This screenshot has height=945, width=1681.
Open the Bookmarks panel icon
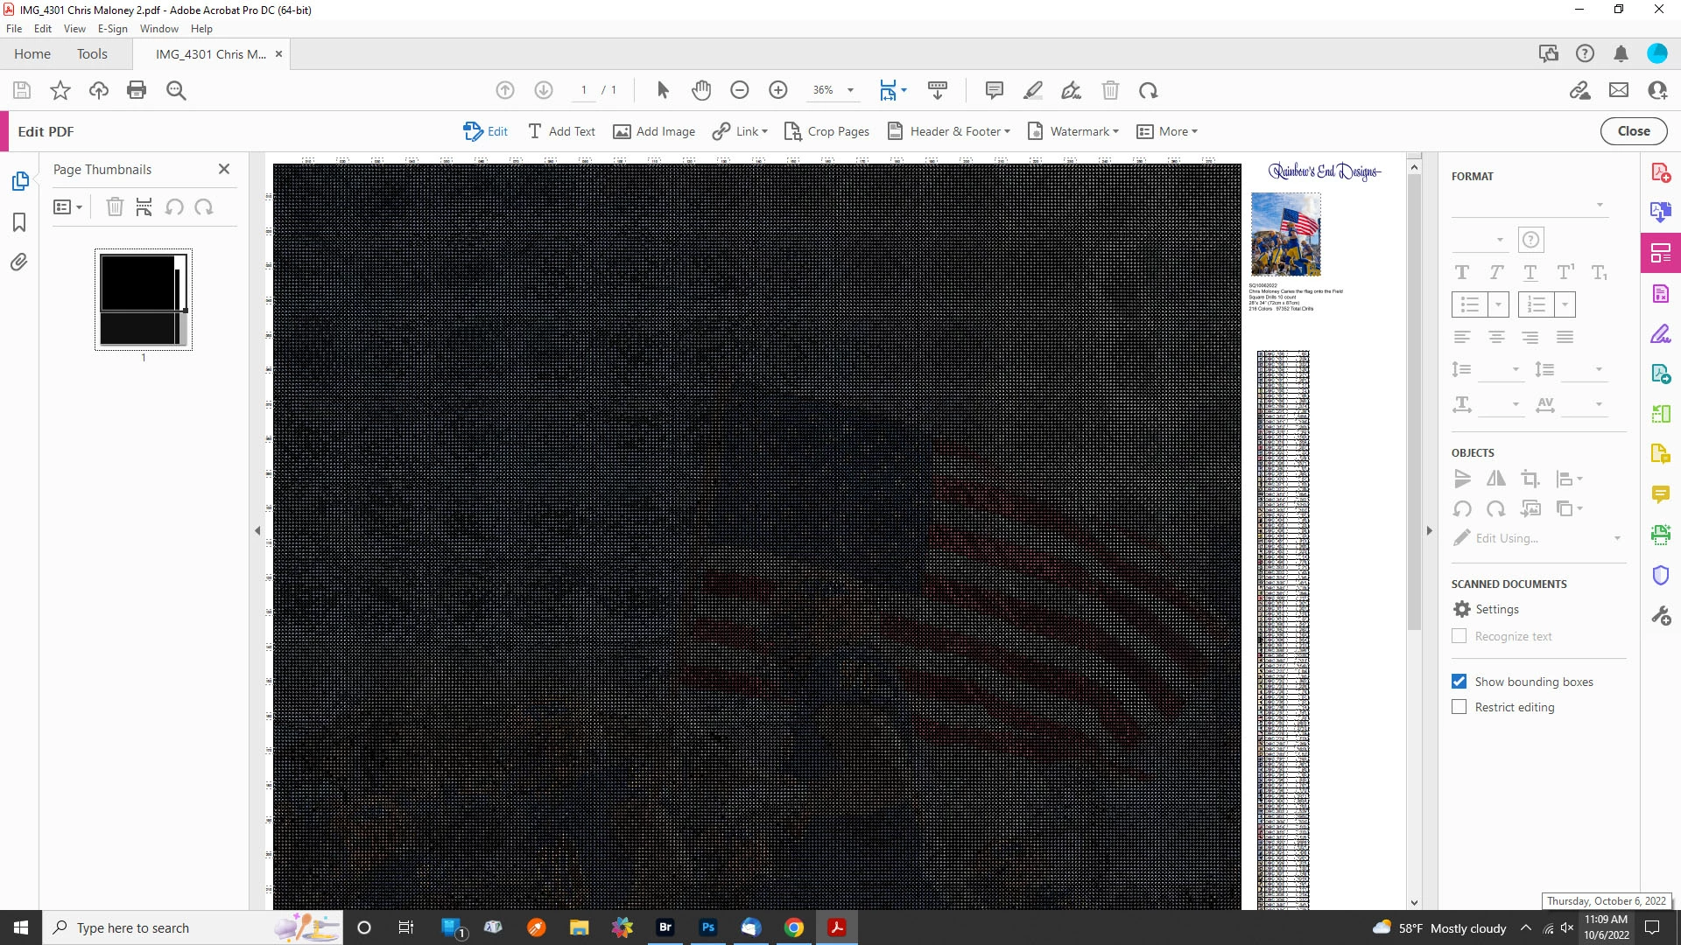pos(18,222)
